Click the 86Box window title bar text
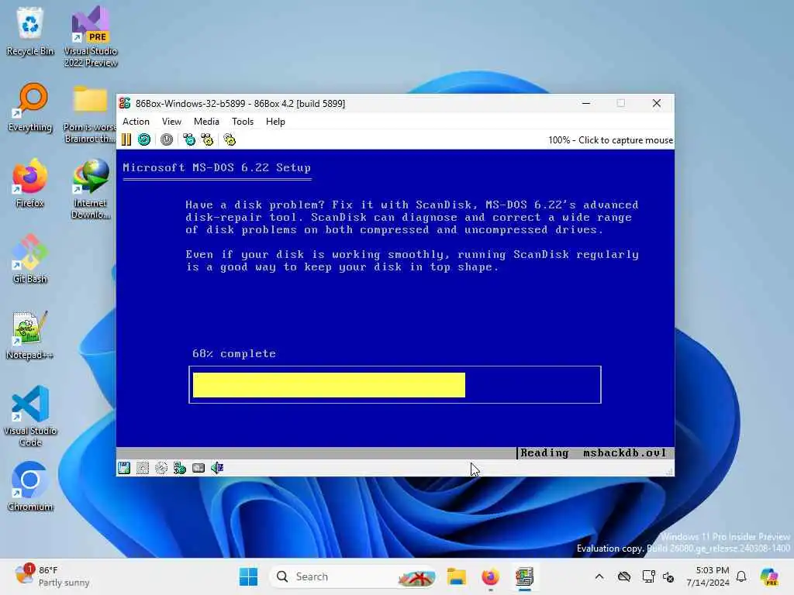 tap(240, 103)
